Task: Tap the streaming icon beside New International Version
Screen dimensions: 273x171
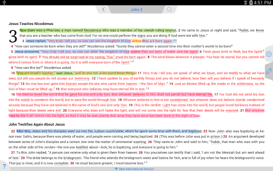Action: click(x=116, y=169)
